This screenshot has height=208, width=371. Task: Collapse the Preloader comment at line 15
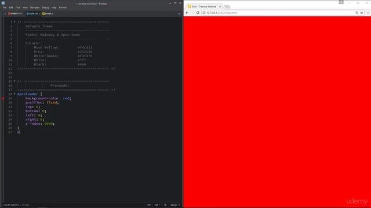click(14, 81)
